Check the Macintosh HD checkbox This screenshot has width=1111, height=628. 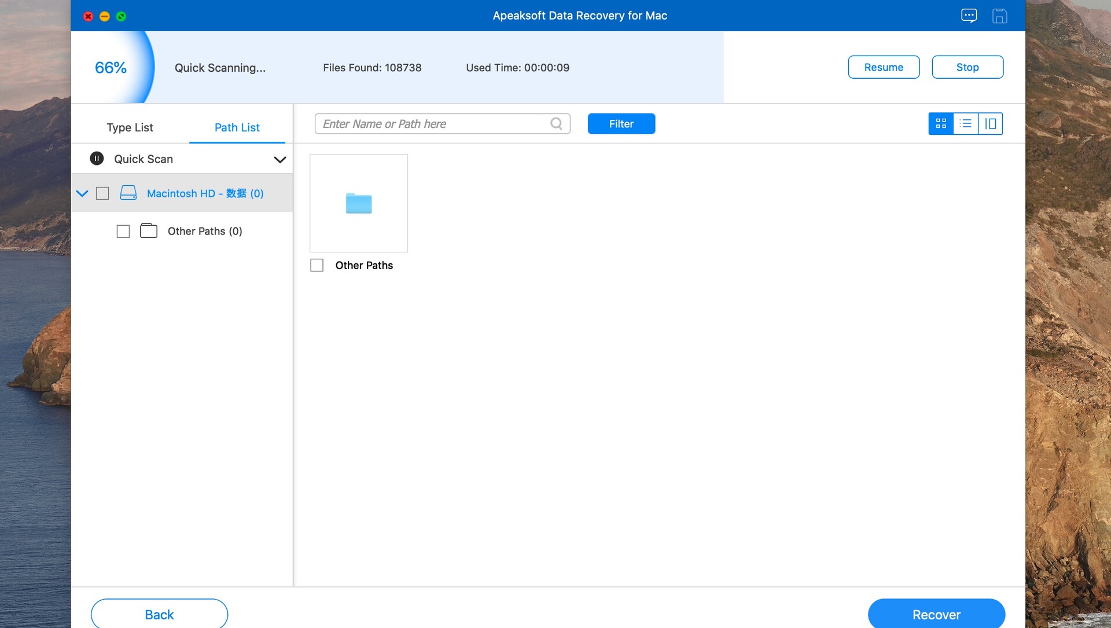click(102, 193)
